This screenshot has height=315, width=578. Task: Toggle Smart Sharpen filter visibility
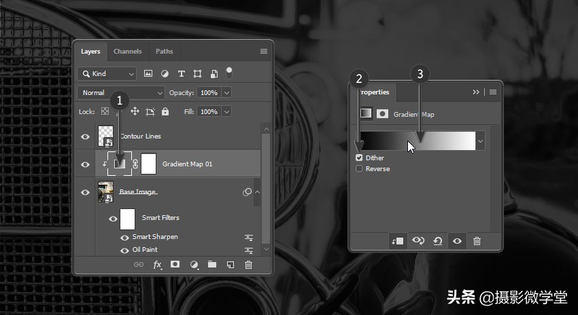(x=124, y=238)
